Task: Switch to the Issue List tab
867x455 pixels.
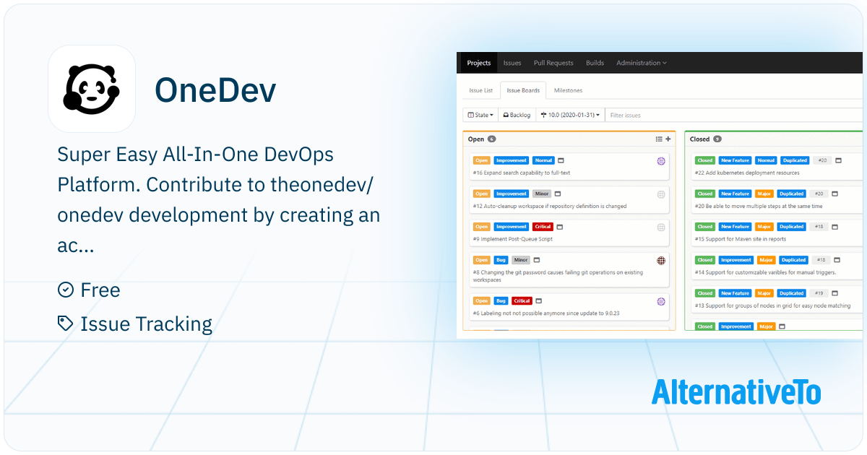Action: (x=481, y=90)
